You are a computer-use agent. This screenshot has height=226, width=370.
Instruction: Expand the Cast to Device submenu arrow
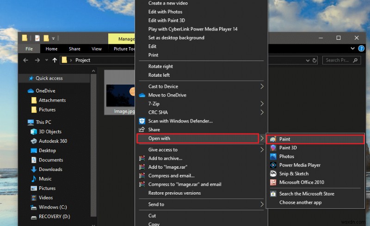coord(262,86)
